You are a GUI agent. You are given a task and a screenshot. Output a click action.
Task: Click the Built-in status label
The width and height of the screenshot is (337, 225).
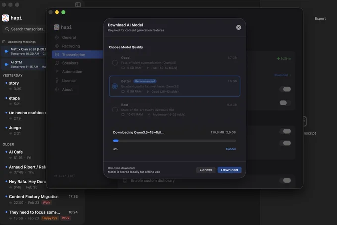(284, 58)
